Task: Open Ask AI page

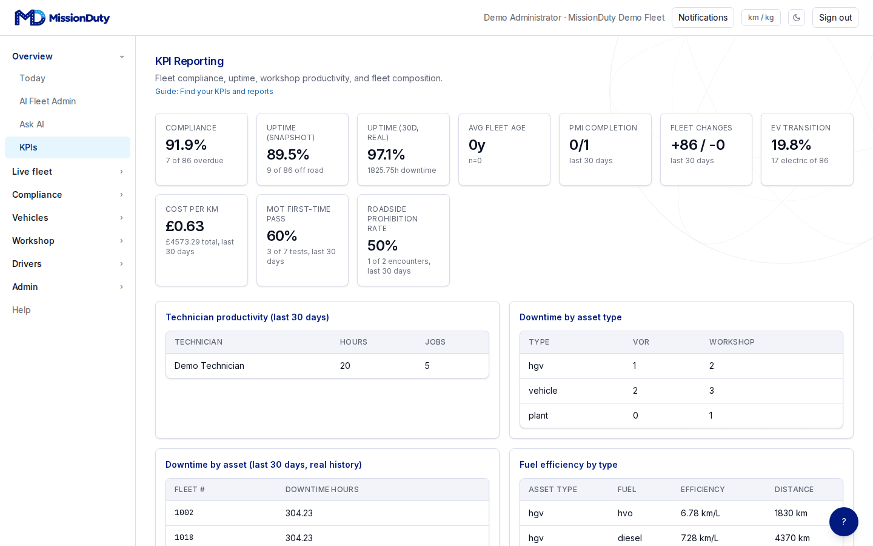Action: point(67,124)
